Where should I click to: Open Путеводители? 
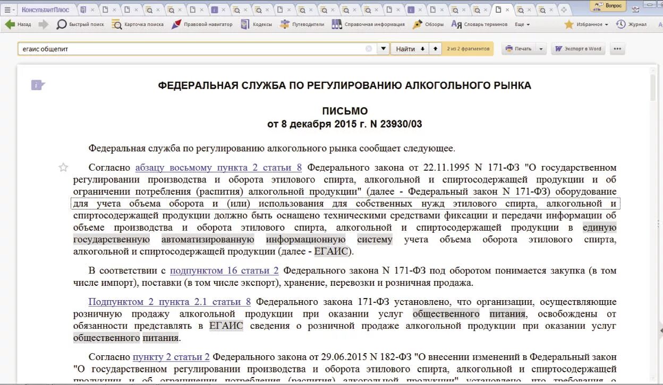(x=302, y=24)
